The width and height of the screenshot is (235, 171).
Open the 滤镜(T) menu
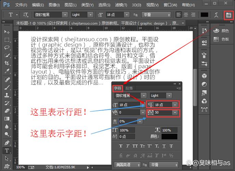click(x=121, y=5)
